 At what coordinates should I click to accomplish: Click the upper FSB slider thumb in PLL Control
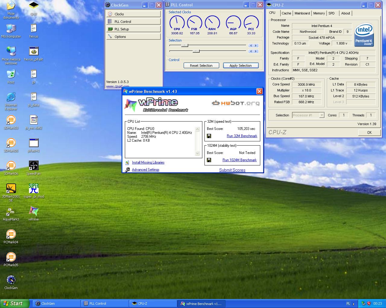point(185,45)
